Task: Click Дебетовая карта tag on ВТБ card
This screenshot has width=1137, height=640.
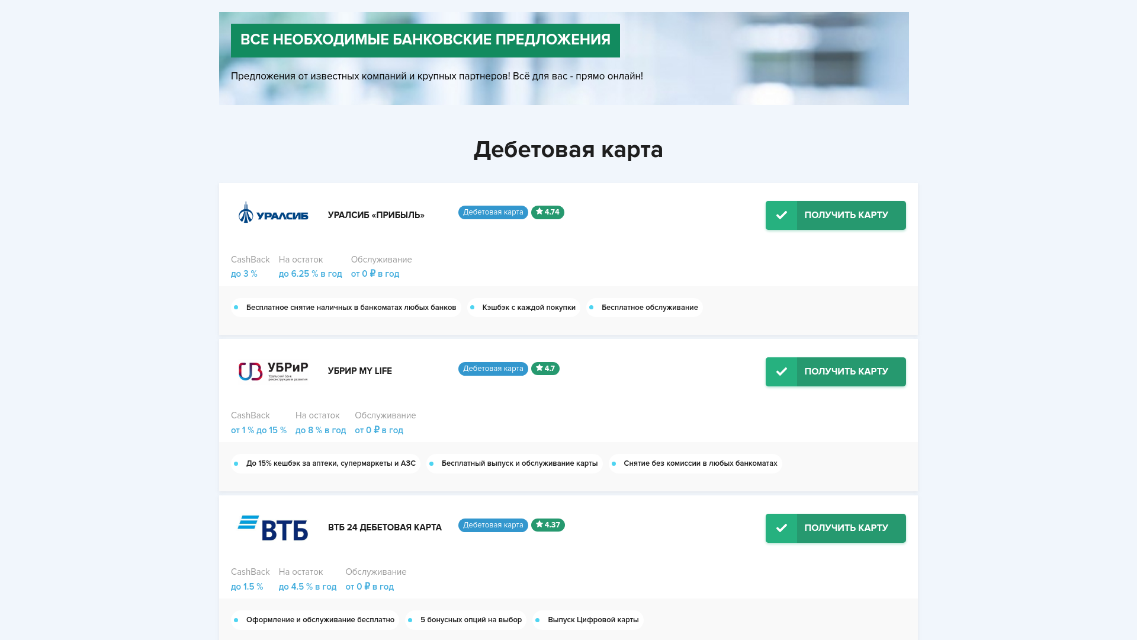Action: click(493, 525)
